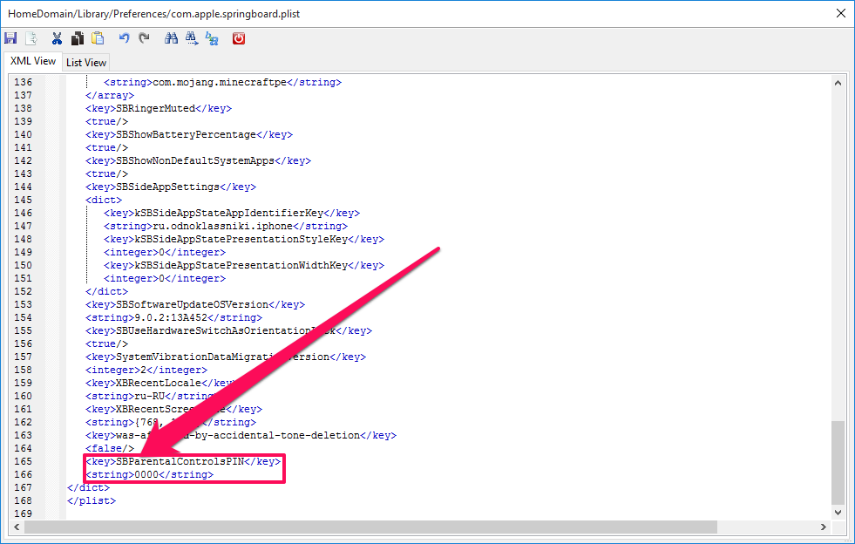Screen dimensions: 855x544
Task: Click the vertical scrollbar thumb
Action: click(x=838, y=462)
